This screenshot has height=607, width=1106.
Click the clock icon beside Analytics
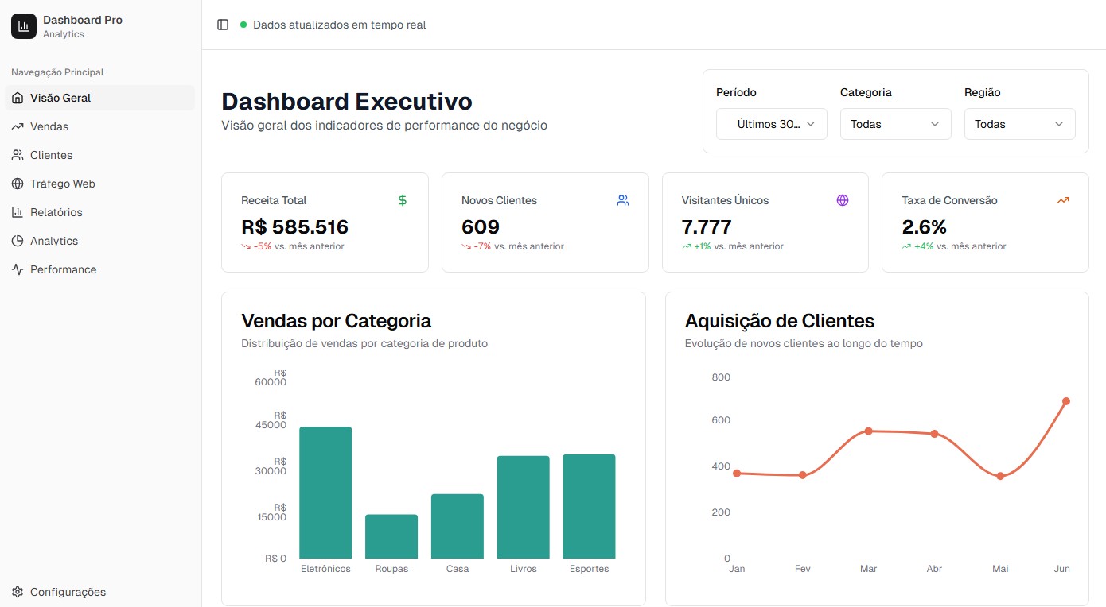(x=17, y=241)
